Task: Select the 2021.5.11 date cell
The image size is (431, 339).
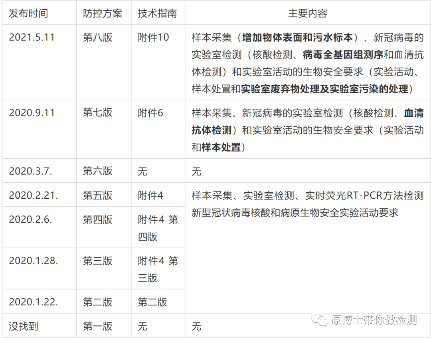Action: 32,38
